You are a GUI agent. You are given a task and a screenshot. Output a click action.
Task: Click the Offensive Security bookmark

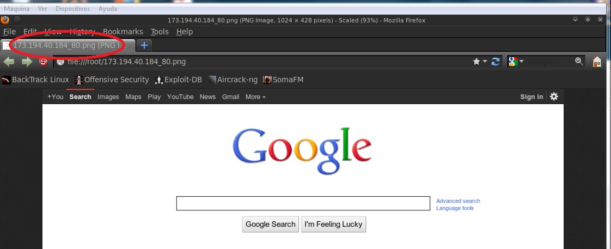click(112, 80)
